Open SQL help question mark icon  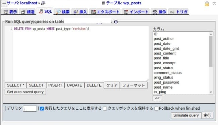click(116, 22)
